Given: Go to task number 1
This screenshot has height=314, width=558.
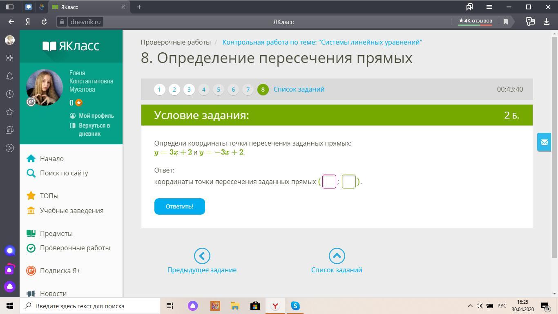Looking at the screenshot, I should pos(160,89).
